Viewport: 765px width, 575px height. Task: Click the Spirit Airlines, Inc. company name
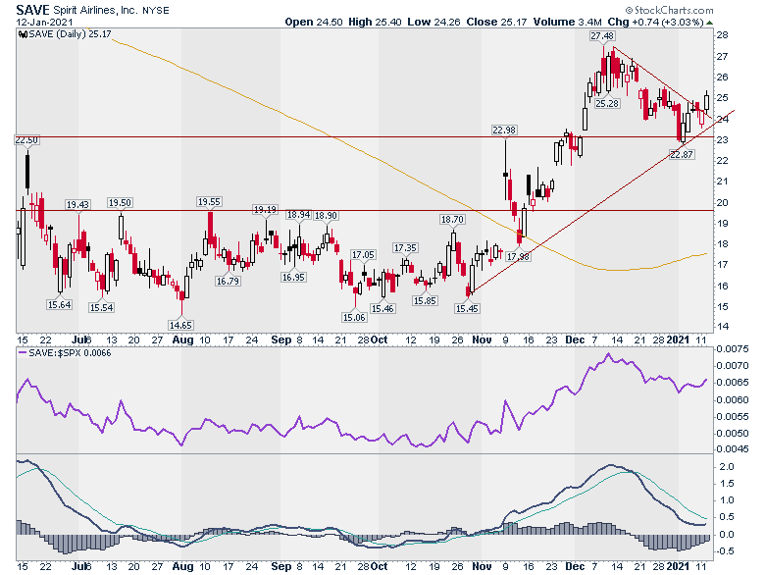pos(96,10)
